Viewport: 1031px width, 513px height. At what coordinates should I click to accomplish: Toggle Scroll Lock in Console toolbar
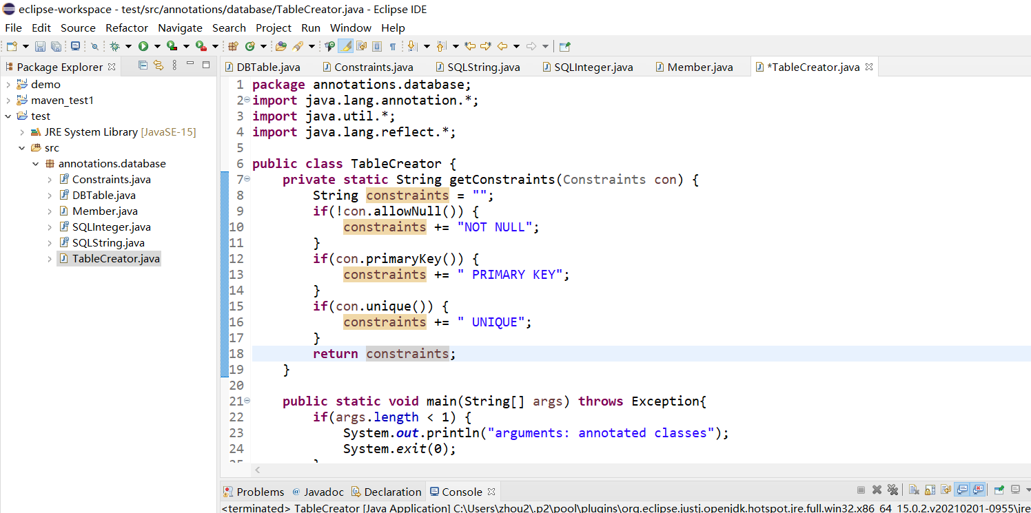coord(930,490)
